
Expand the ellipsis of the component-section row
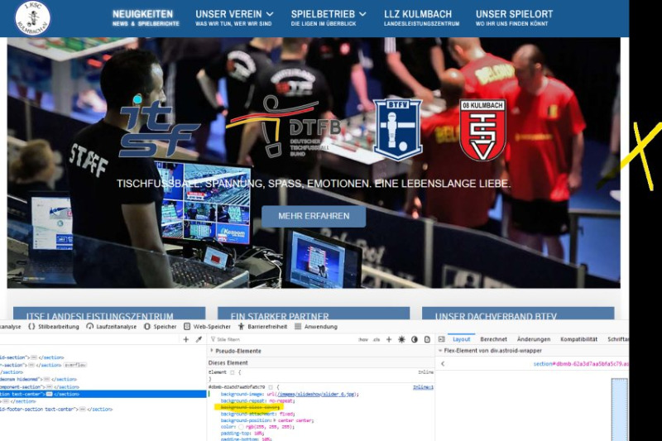[49, 387]
